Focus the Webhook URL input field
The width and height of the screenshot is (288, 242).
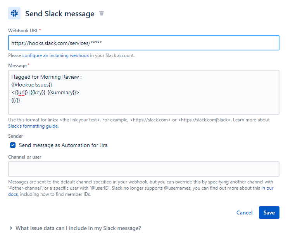[144, 43]
